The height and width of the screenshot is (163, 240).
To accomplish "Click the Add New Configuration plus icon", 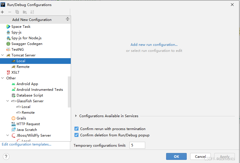I will pyautogui.click(x=2, y=12).
